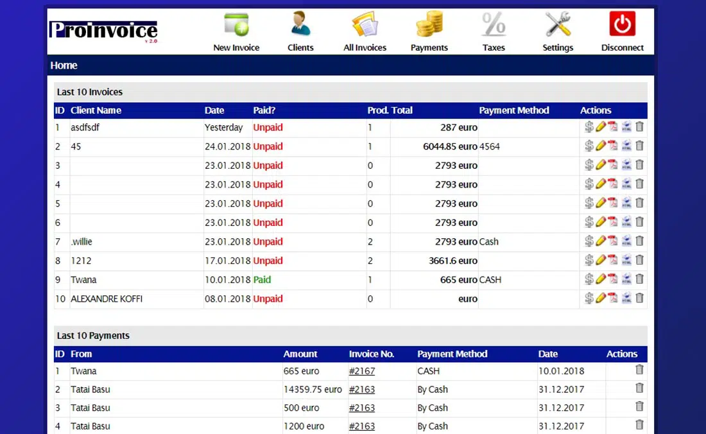Open HTML view of .willie invoice
Viewport: 706px width, 434px height.
point(626,241)
